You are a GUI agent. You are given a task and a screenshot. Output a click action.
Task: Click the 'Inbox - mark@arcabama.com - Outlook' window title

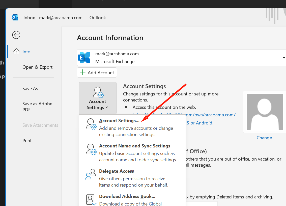pos(65,17)
